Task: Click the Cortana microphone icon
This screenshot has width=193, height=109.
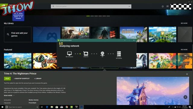Action: (x=37, y=107)
